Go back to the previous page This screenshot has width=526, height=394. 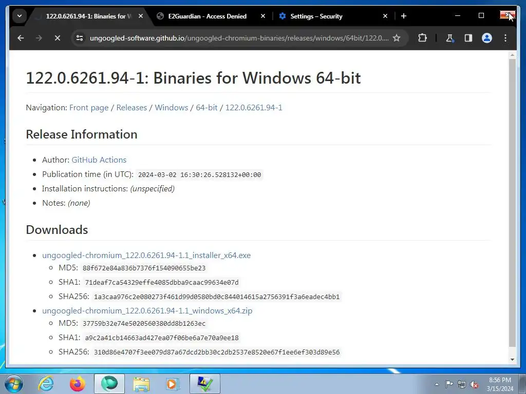(x=21, y=38)
